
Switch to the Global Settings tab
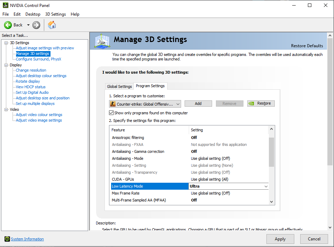point(119,87)
